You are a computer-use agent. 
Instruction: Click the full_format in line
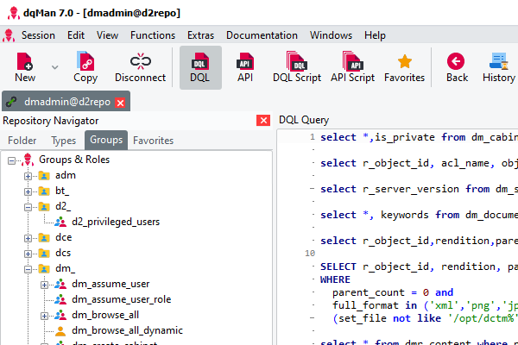coord(425,305)
